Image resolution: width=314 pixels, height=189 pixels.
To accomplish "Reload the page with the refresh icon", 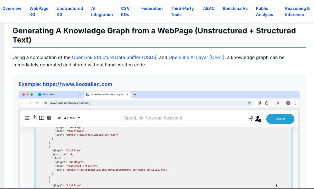I will [37, 103].
